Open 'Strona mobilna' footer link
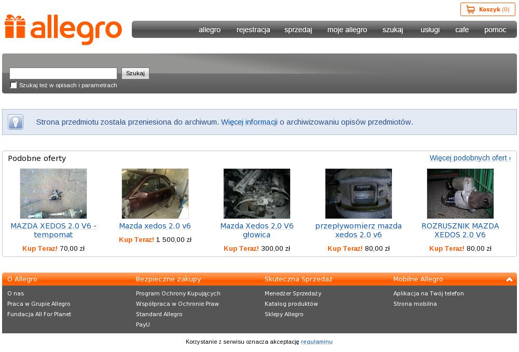 click(415, 304)
